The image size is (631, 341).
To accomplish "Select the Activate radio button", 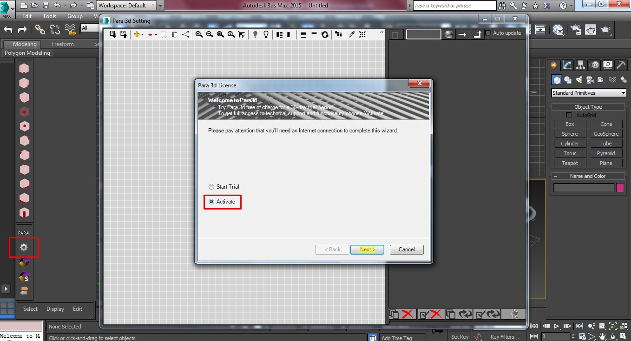I will pos(211,202).
